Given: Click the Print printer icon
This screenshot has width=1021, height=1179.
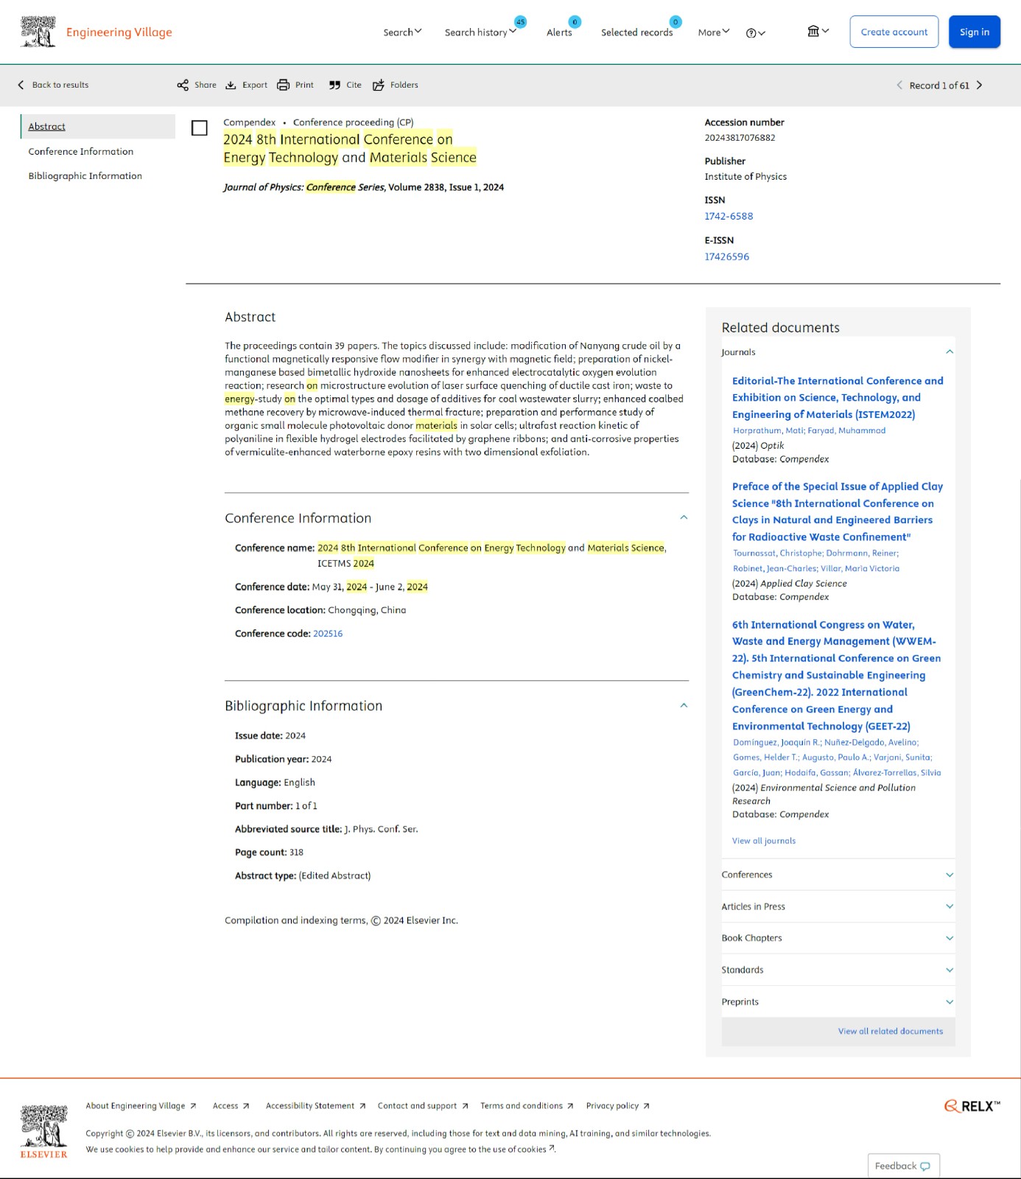Looking at the screenshot, I should [x=283, y=85].
